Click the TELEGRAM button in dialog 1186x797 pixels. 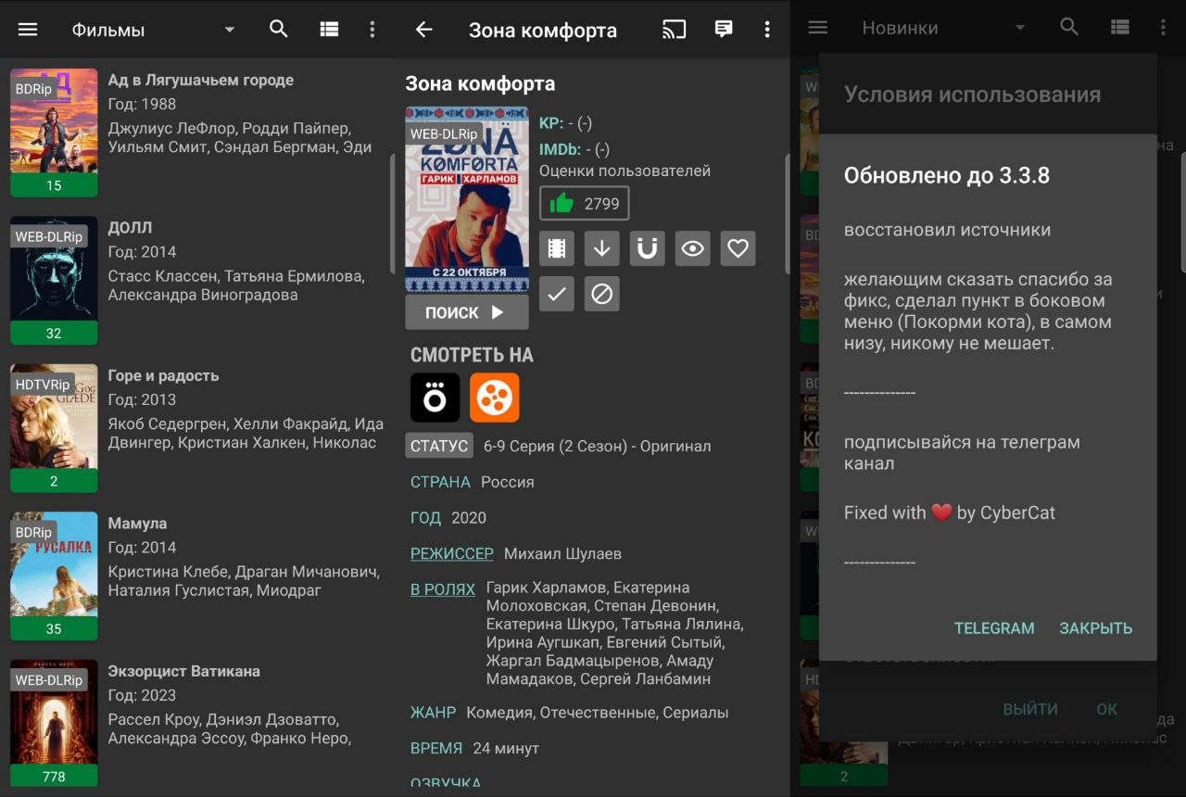(x=994, y=628)
